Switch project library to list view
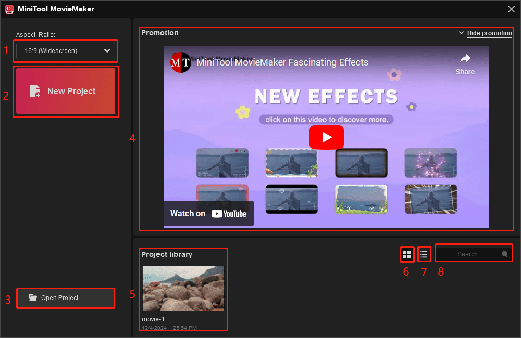The image size is (521, 338). (x=424, y=254)
